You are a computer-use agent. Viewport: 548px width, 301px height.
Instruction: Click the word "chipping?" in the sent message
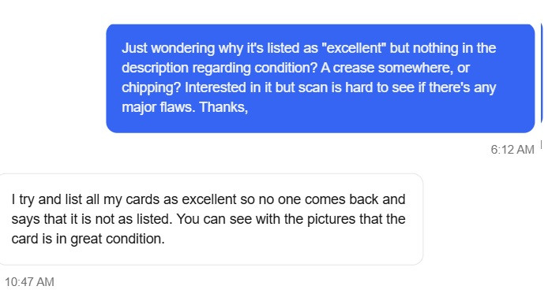click(x=152, y=87)
